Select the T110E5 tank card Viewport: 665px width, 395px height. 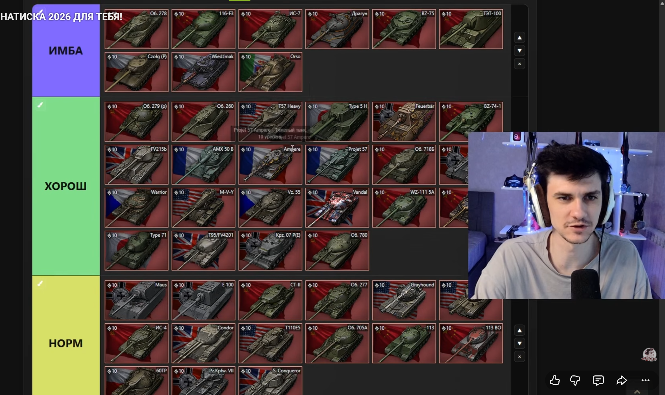pyautogui.click(x=270, y=343)
